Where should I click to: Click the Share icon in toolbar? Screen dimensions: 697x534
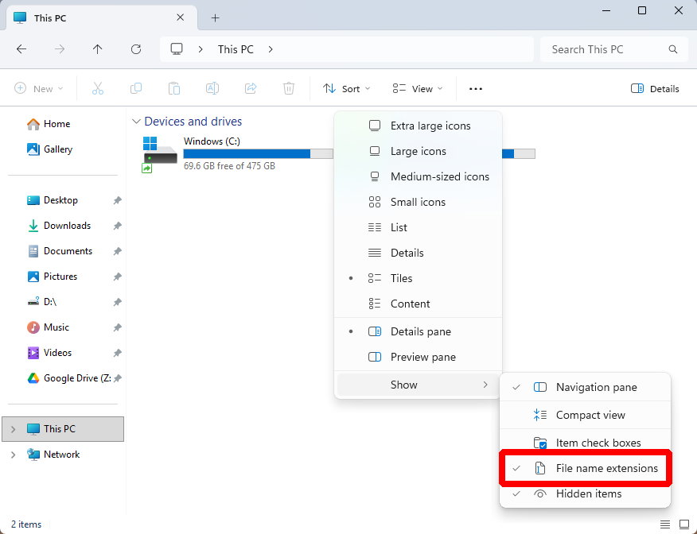point(251,88)
